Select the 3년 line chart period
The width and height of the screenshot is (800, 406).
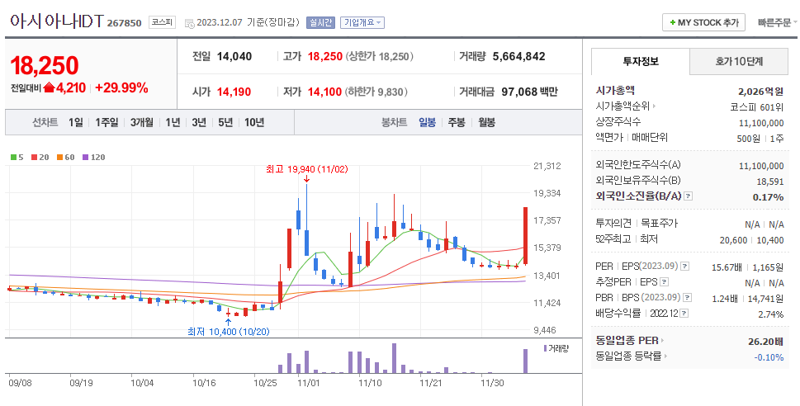point(199,122)
